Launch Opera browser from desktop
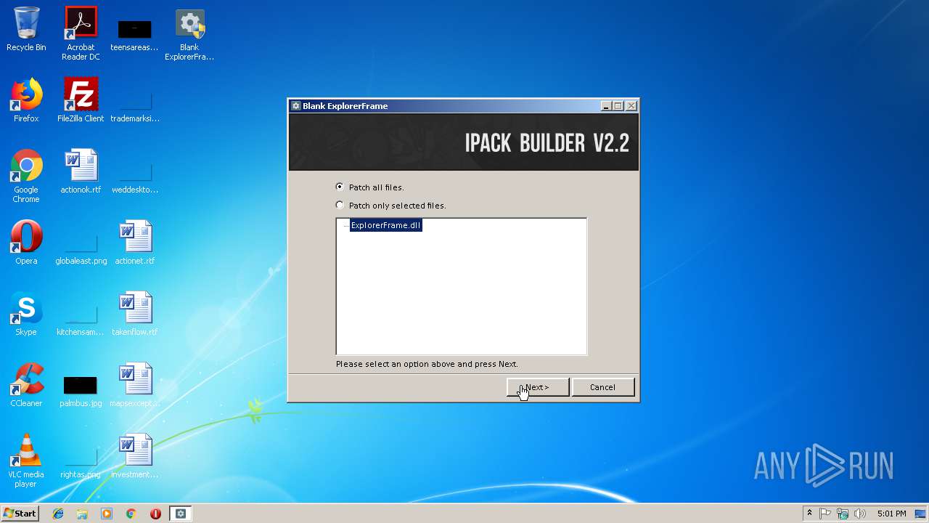The width and height of the screenshot is (929, 523). (x=26, y=243)
